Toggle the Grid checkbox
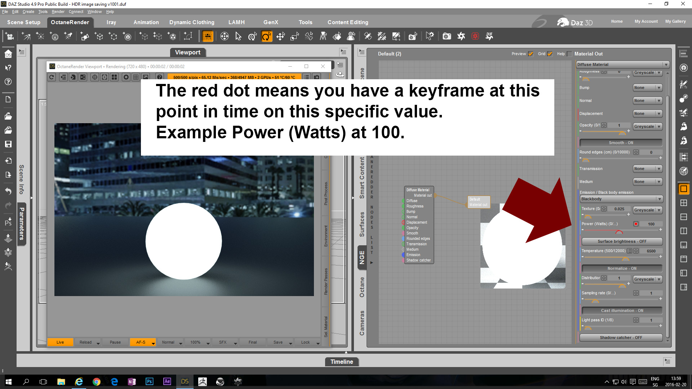The width and height of the screenshot is (692, 389). 550,54
